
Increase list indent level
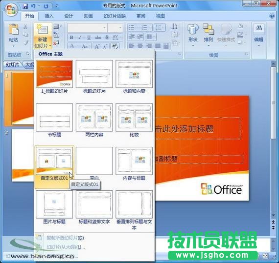tap(140, 37)
